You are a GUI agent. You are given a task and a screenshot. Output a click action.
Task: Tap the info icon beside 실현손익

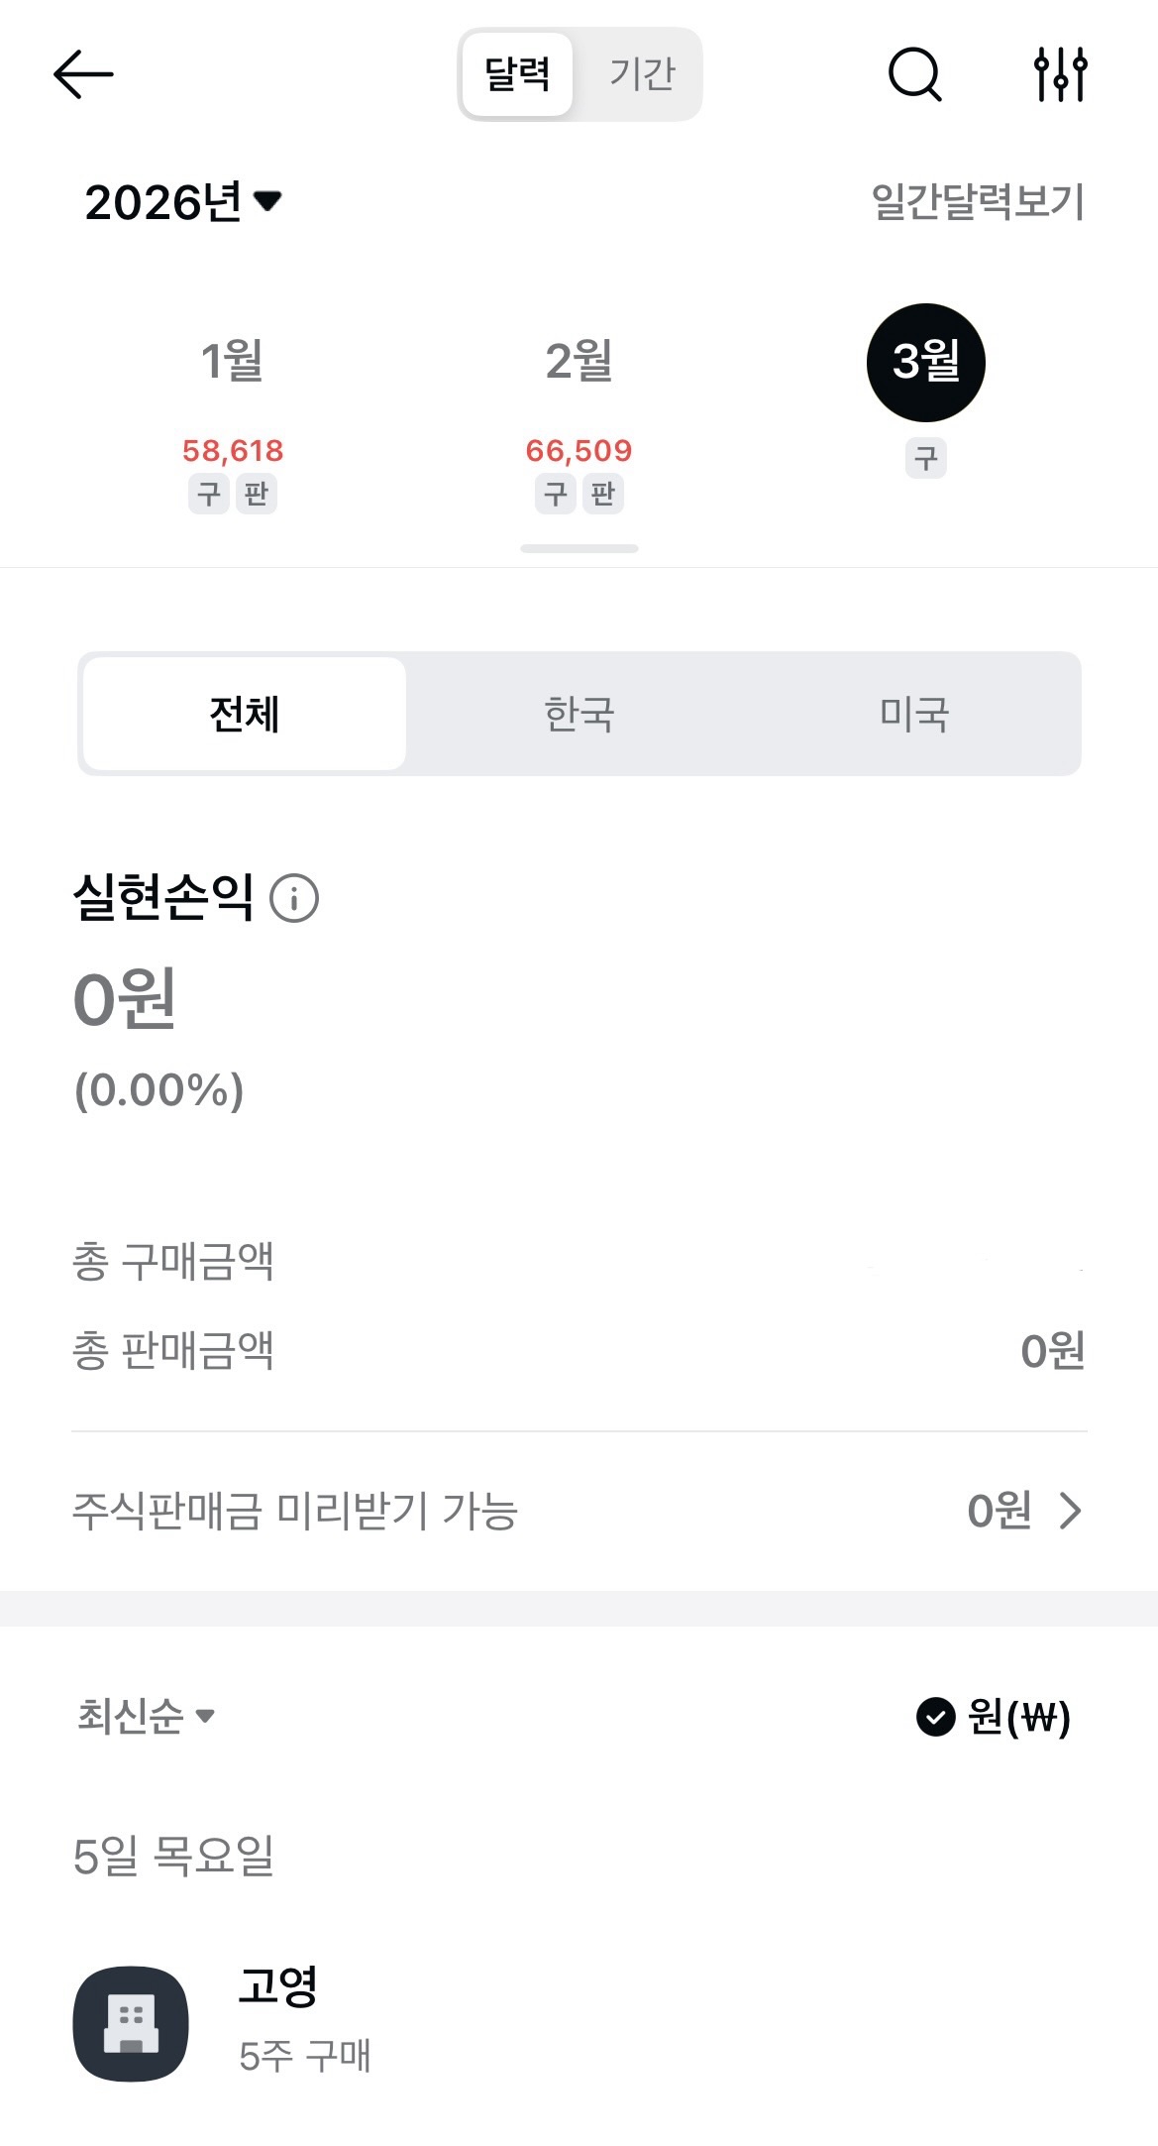point(294,899)
